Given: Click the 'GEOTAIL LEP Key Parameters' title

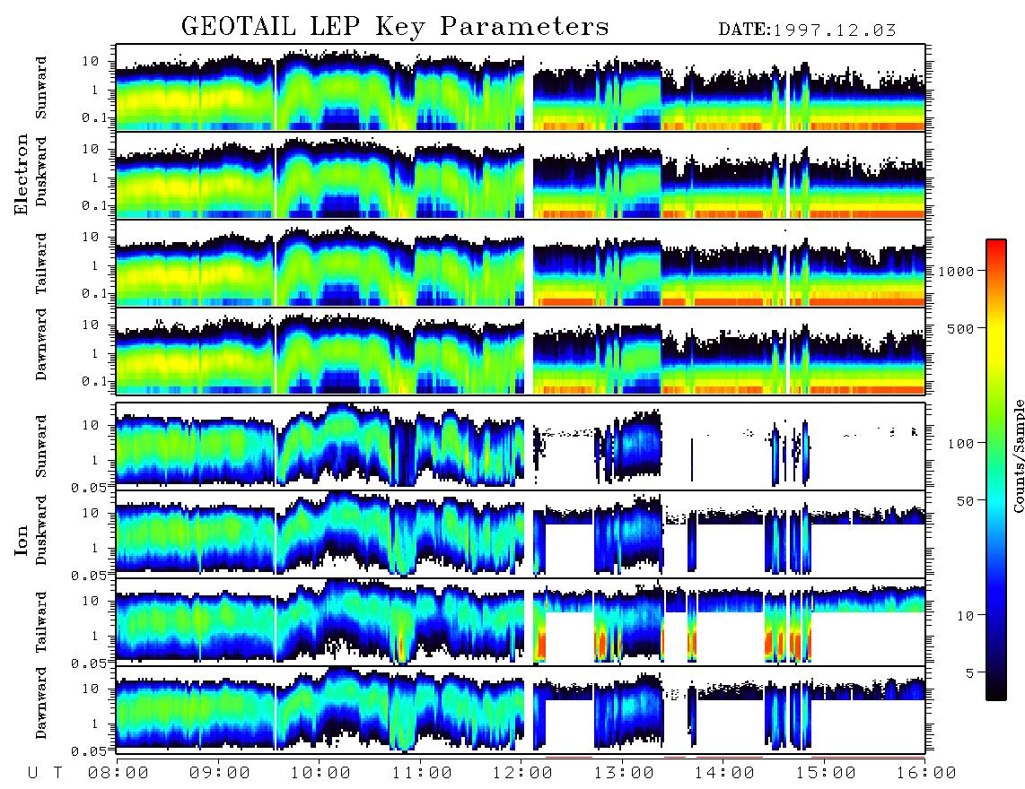Looking at the screenshot, I should tap(395, 27).
